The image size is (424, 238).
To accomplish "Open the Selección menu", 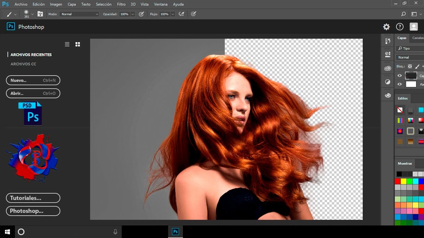I will pos(104,4).
